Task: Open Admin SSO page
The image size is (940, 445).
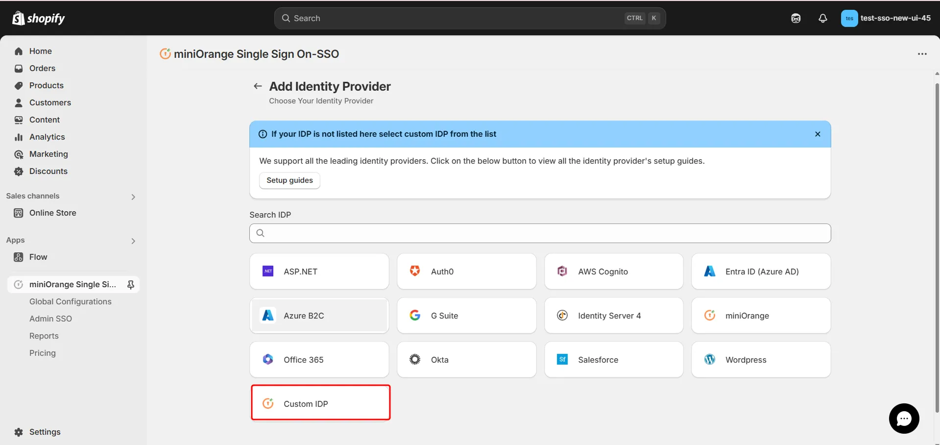Action: click(x=50, y=319)
